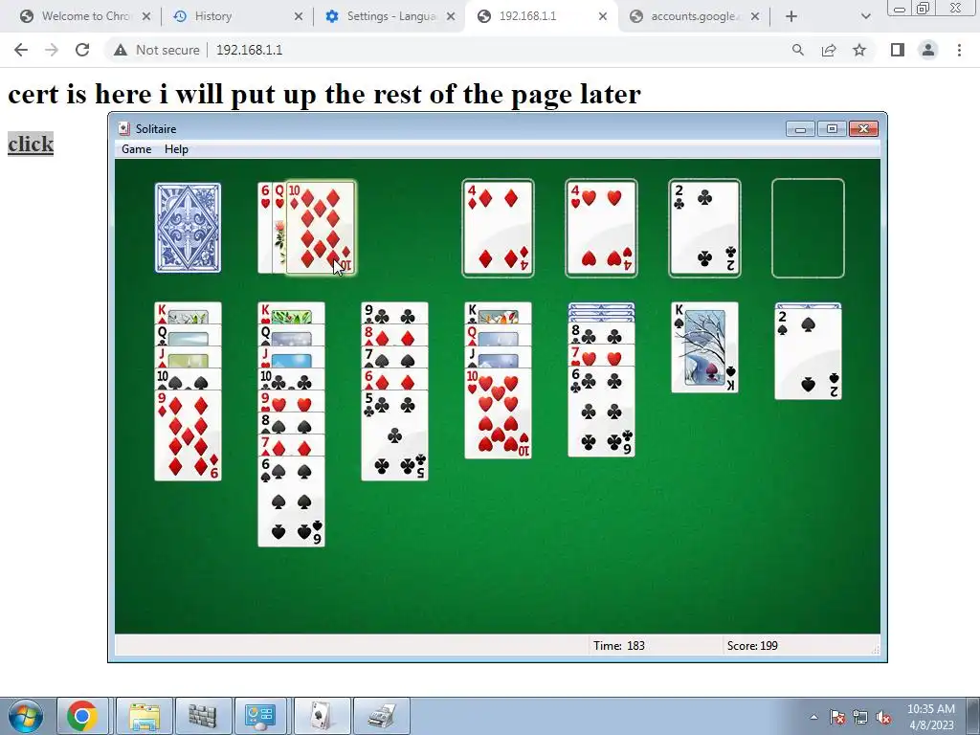Screen dimensions: 980x735
Task: Click the 2 of clubs foundation pile
Action: (704, 228)
